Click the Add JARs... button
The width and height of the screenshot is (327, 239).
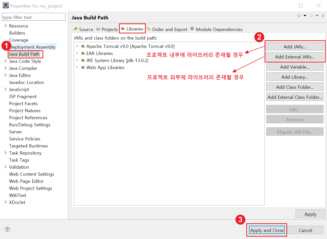295,47
